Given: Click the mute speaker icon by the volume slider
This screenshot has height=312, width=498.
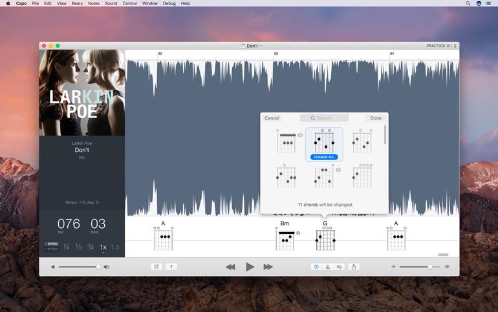Looking at the screenshot, I should coord(53,267).
